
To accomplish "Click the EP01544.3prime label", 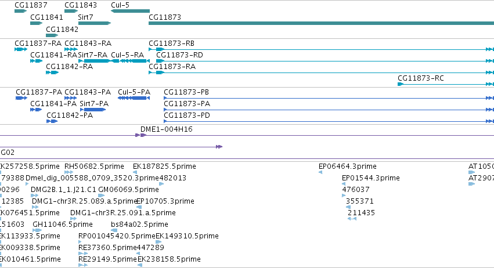I will [371, 178].
